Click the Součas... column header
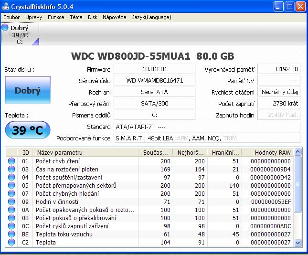308x255 pixels. tap(156, 152)
